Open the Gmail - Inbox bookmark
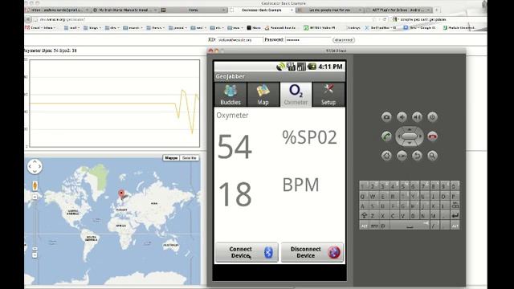 coord(40,28)
